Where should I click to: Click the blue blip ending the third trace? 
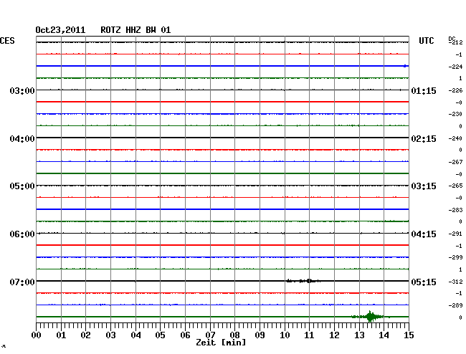coord(405,66)
